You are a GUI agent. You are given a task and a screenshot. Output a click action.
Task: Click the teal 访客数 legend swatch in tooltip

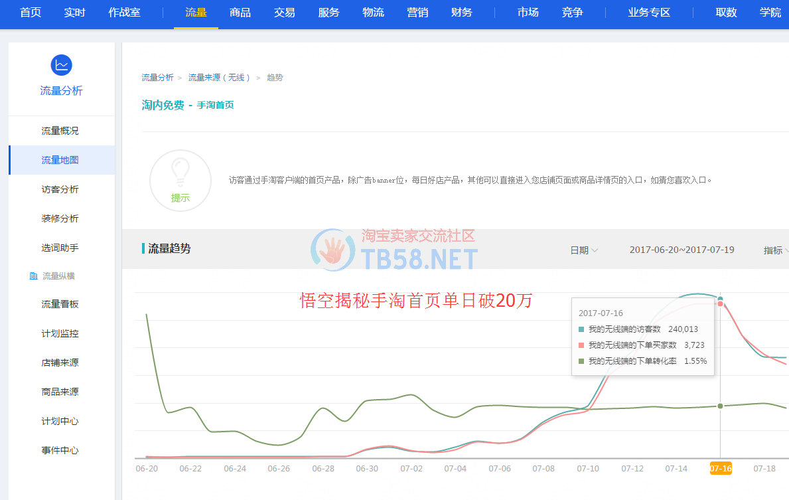point(581,329)
